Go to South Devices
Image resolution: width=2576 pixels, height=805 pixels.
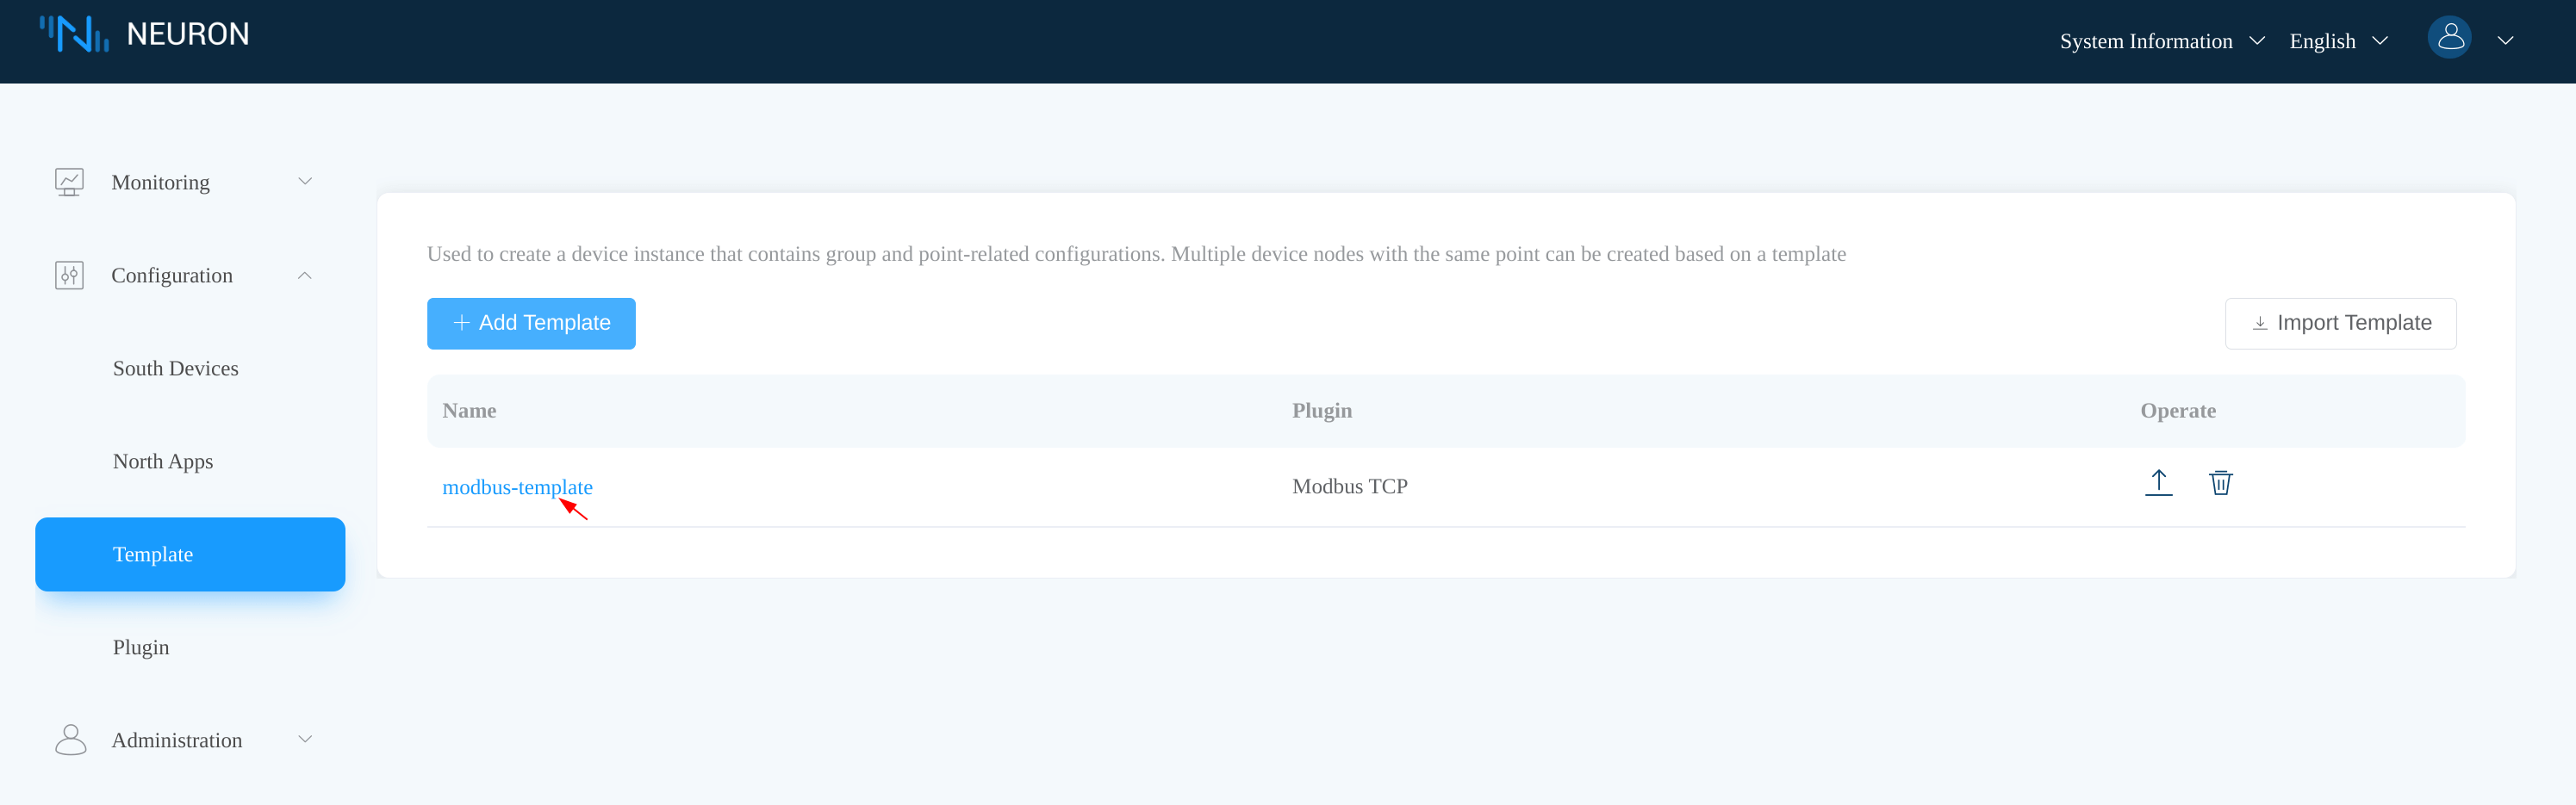point(175,368)
